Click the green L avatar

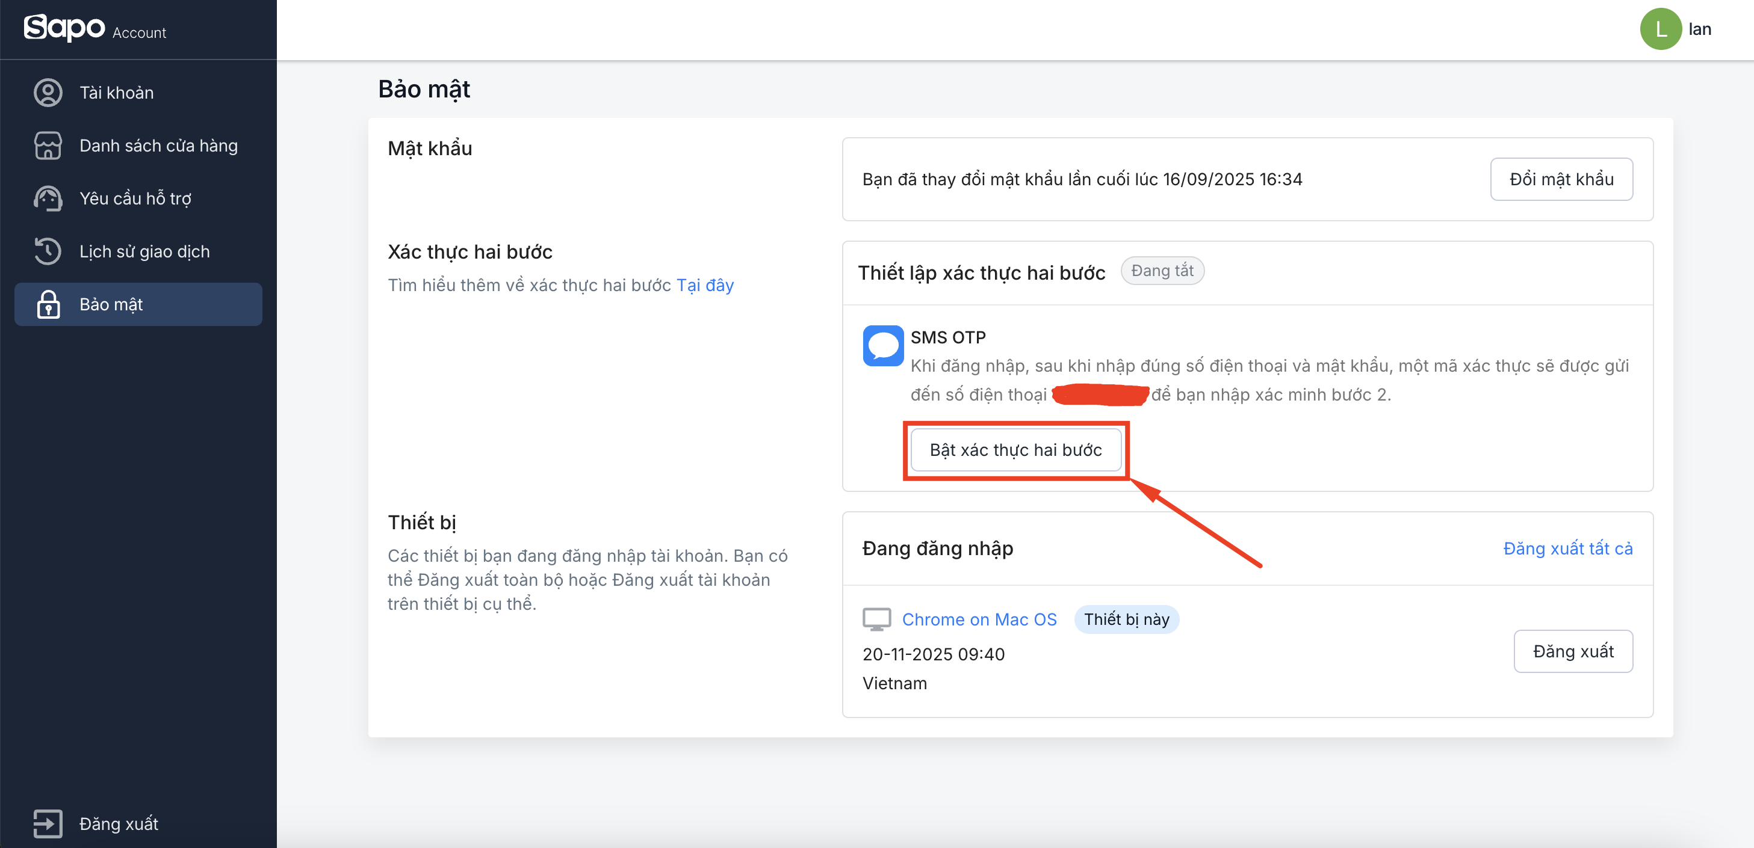pos(1660,29)
